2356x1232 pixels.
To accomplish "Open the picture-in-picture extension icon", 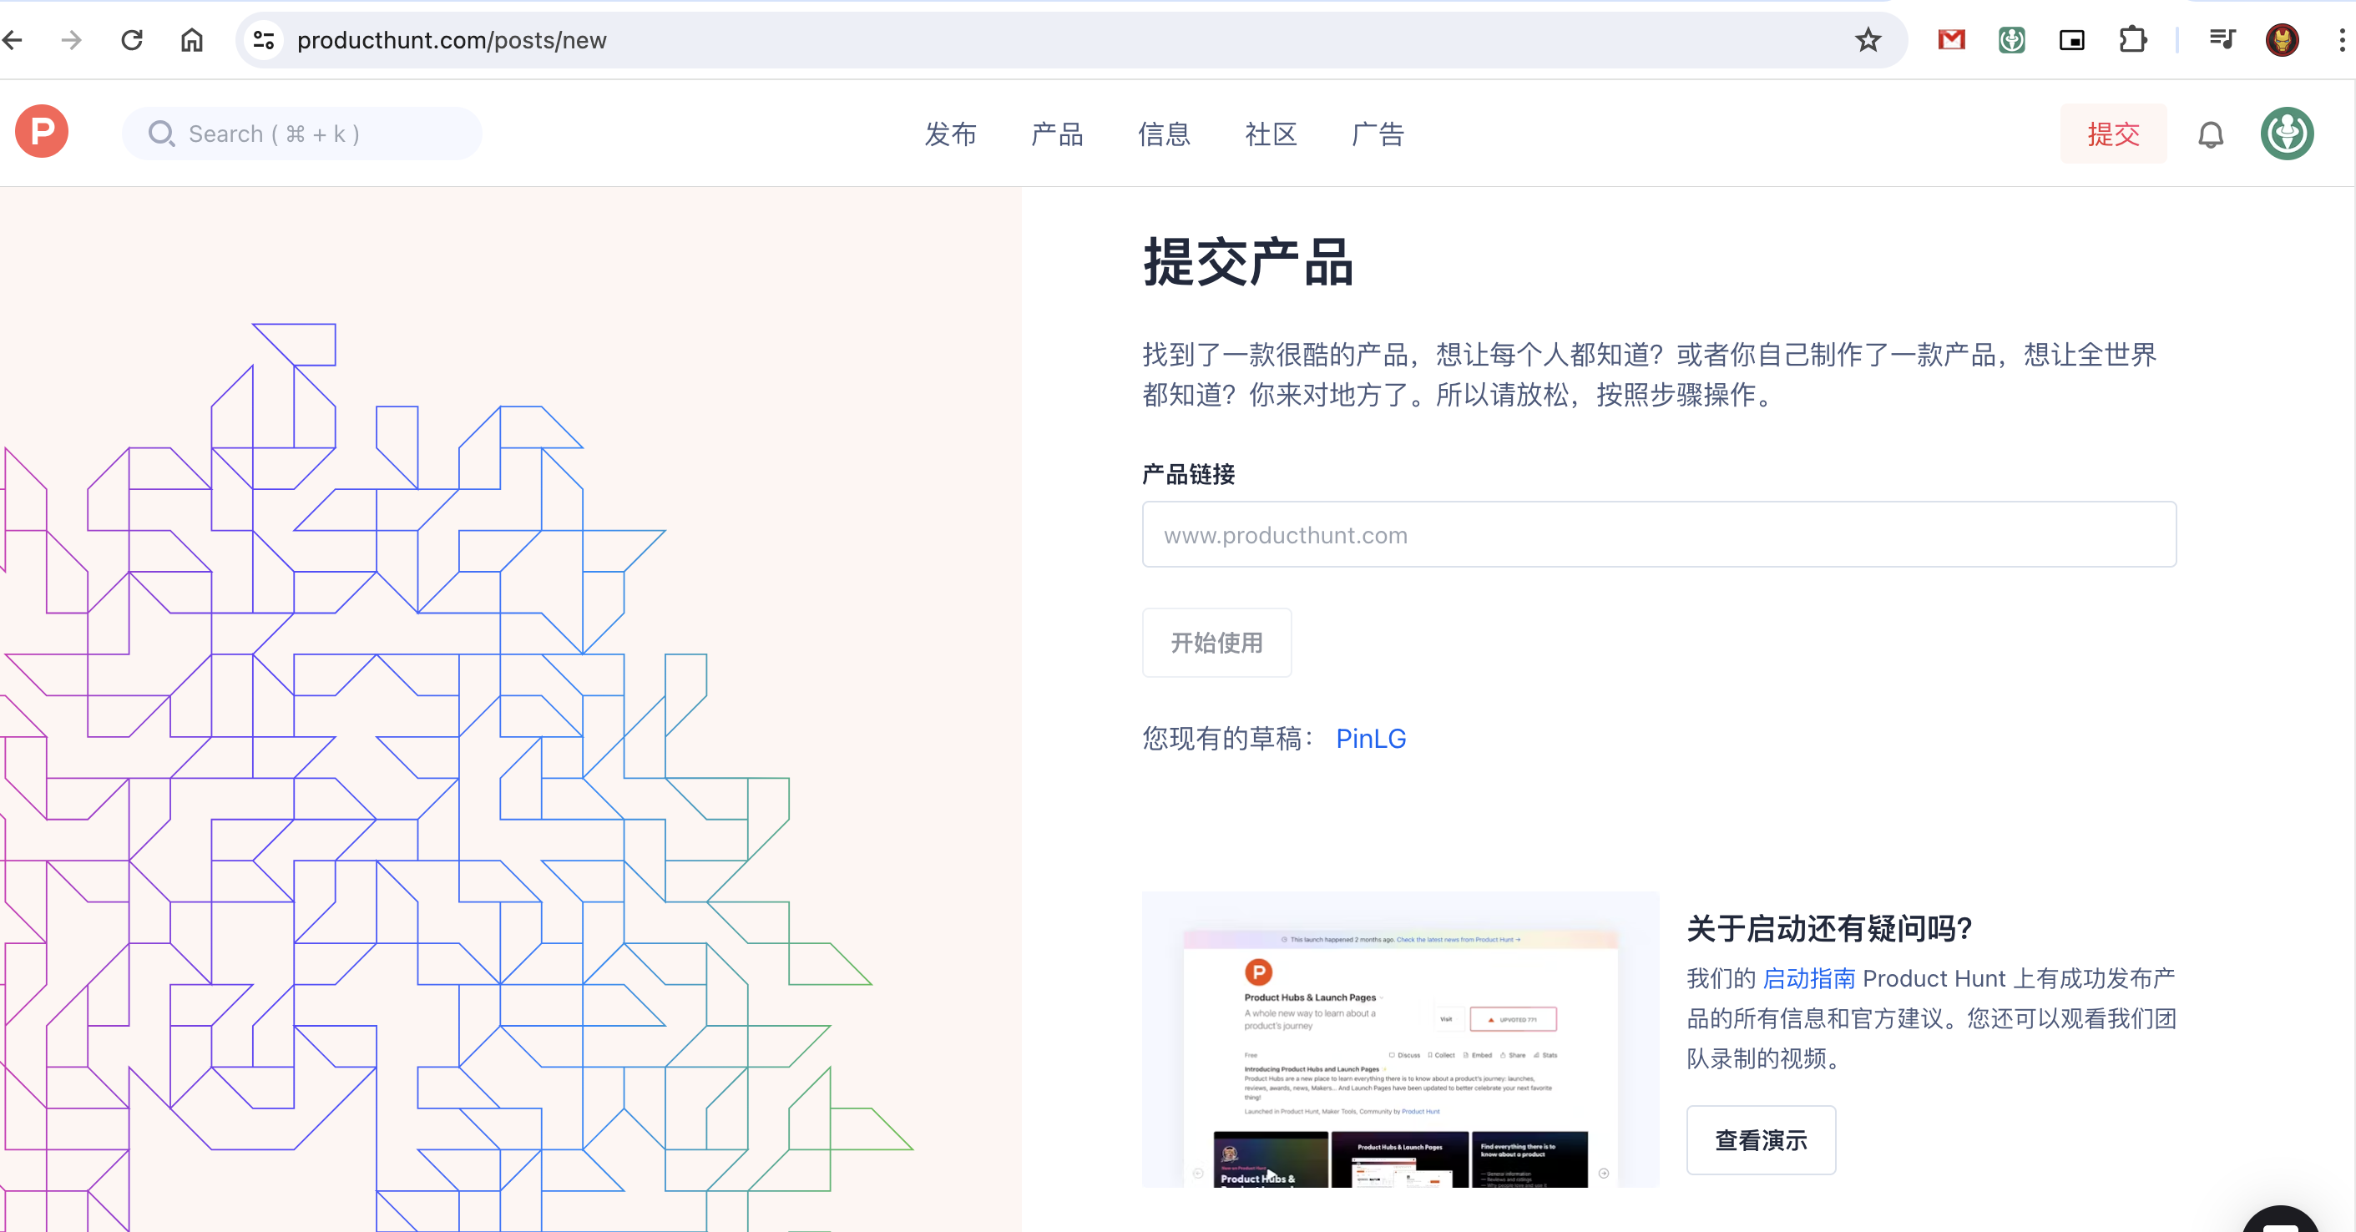I will coord(2071,40).
